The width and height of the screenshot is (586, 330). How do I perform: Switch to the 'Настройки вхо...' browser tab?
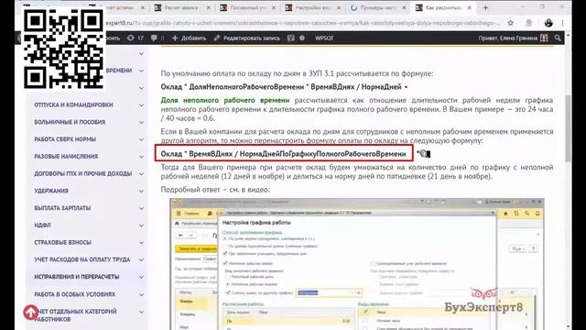313,7
